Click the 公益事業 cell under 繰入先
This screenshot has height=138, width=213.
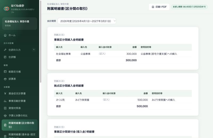[x=85, y=54]
